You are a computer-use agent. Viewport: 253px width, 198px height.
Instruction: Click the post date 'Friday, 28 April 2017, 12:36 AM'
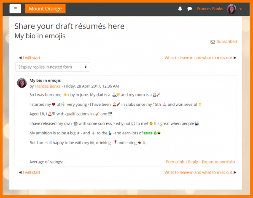pos(91,86)
